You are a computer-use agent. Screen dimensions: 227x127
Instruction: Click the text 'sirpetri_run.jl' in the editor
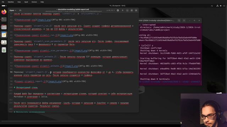(43, 26)
